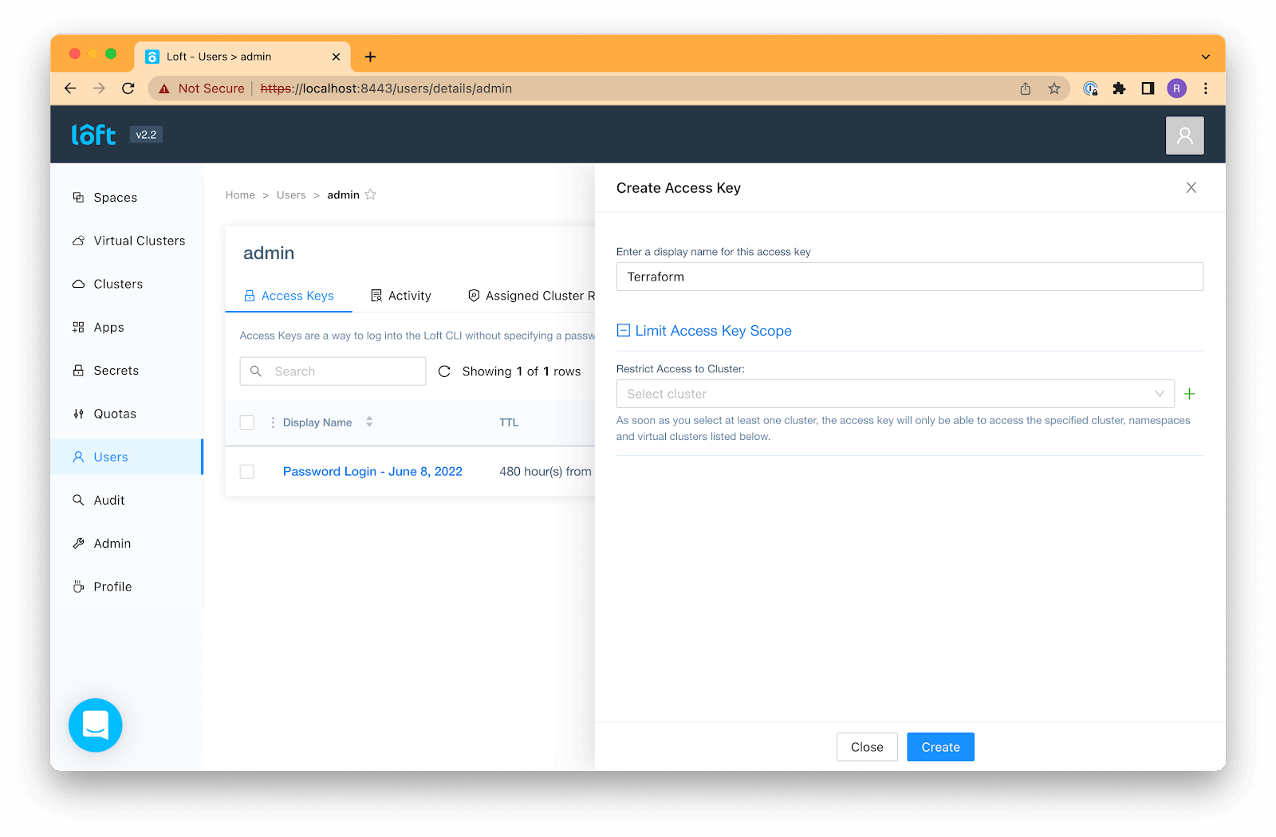Sort by Display Name arrows
1276x837 pixels.
[x=369, y=422]
